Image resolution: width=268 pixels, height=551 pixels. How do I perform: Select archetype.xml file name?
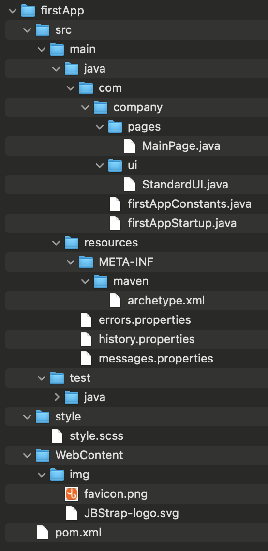pyautogui.click(x=166, y=301)
